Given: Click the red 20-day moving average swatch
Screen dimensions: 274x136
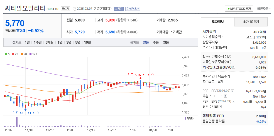Looking at the screenshot, I should [13, 54].
